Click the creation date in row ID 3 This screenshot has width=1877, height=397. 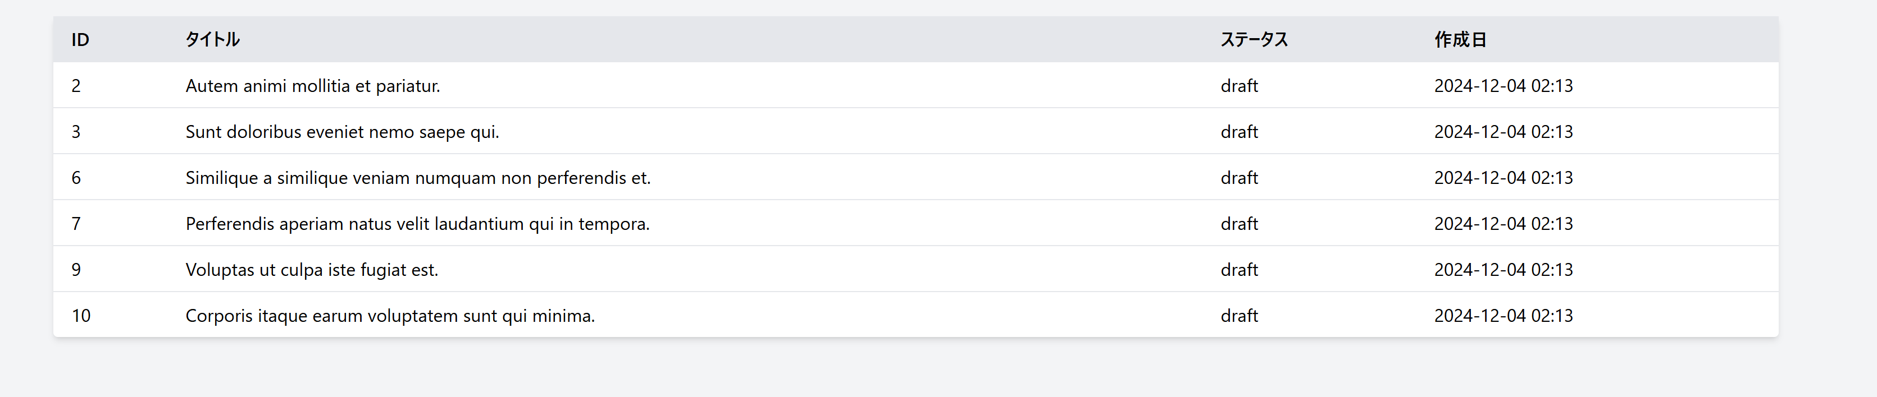pos(1503,132)
